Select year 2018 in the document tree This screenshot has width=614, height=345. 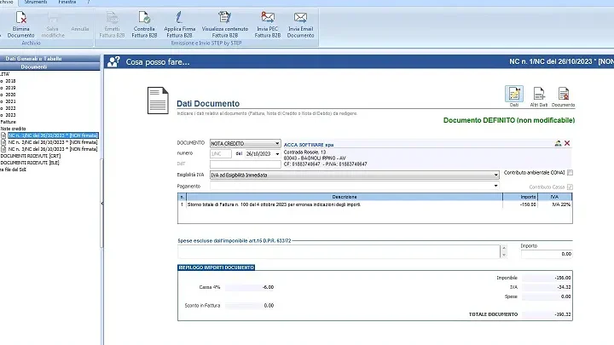10,81
